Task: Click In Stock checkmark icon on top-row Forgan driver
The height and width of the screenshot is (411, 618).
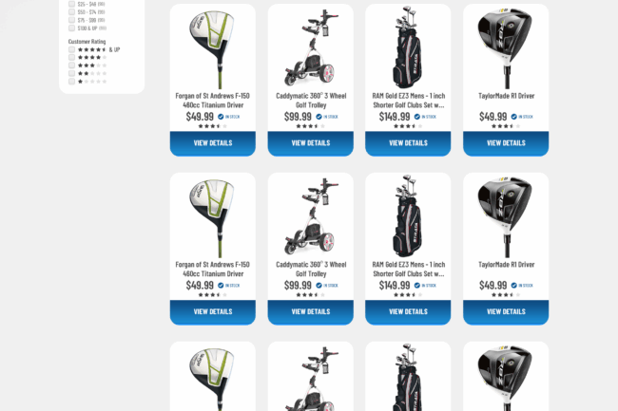Action: (x=221, y=117)
